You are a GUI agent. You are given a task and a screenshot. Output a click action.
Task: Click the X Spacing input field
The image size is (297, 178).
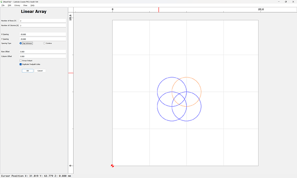(x=43, y=34)
